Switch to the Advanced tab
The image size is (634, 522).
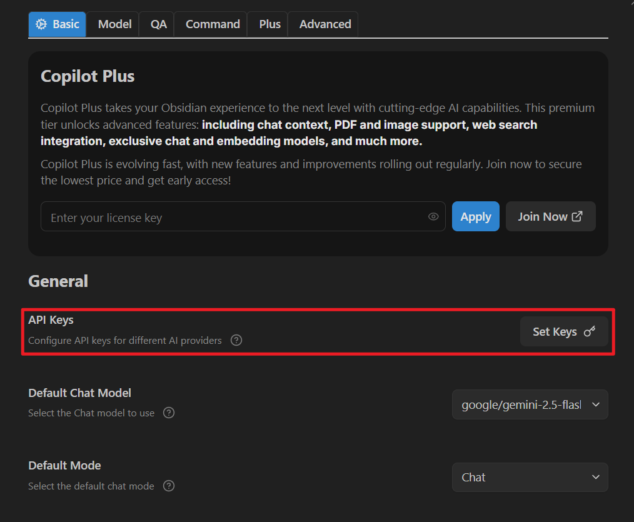tap(325, 24)
